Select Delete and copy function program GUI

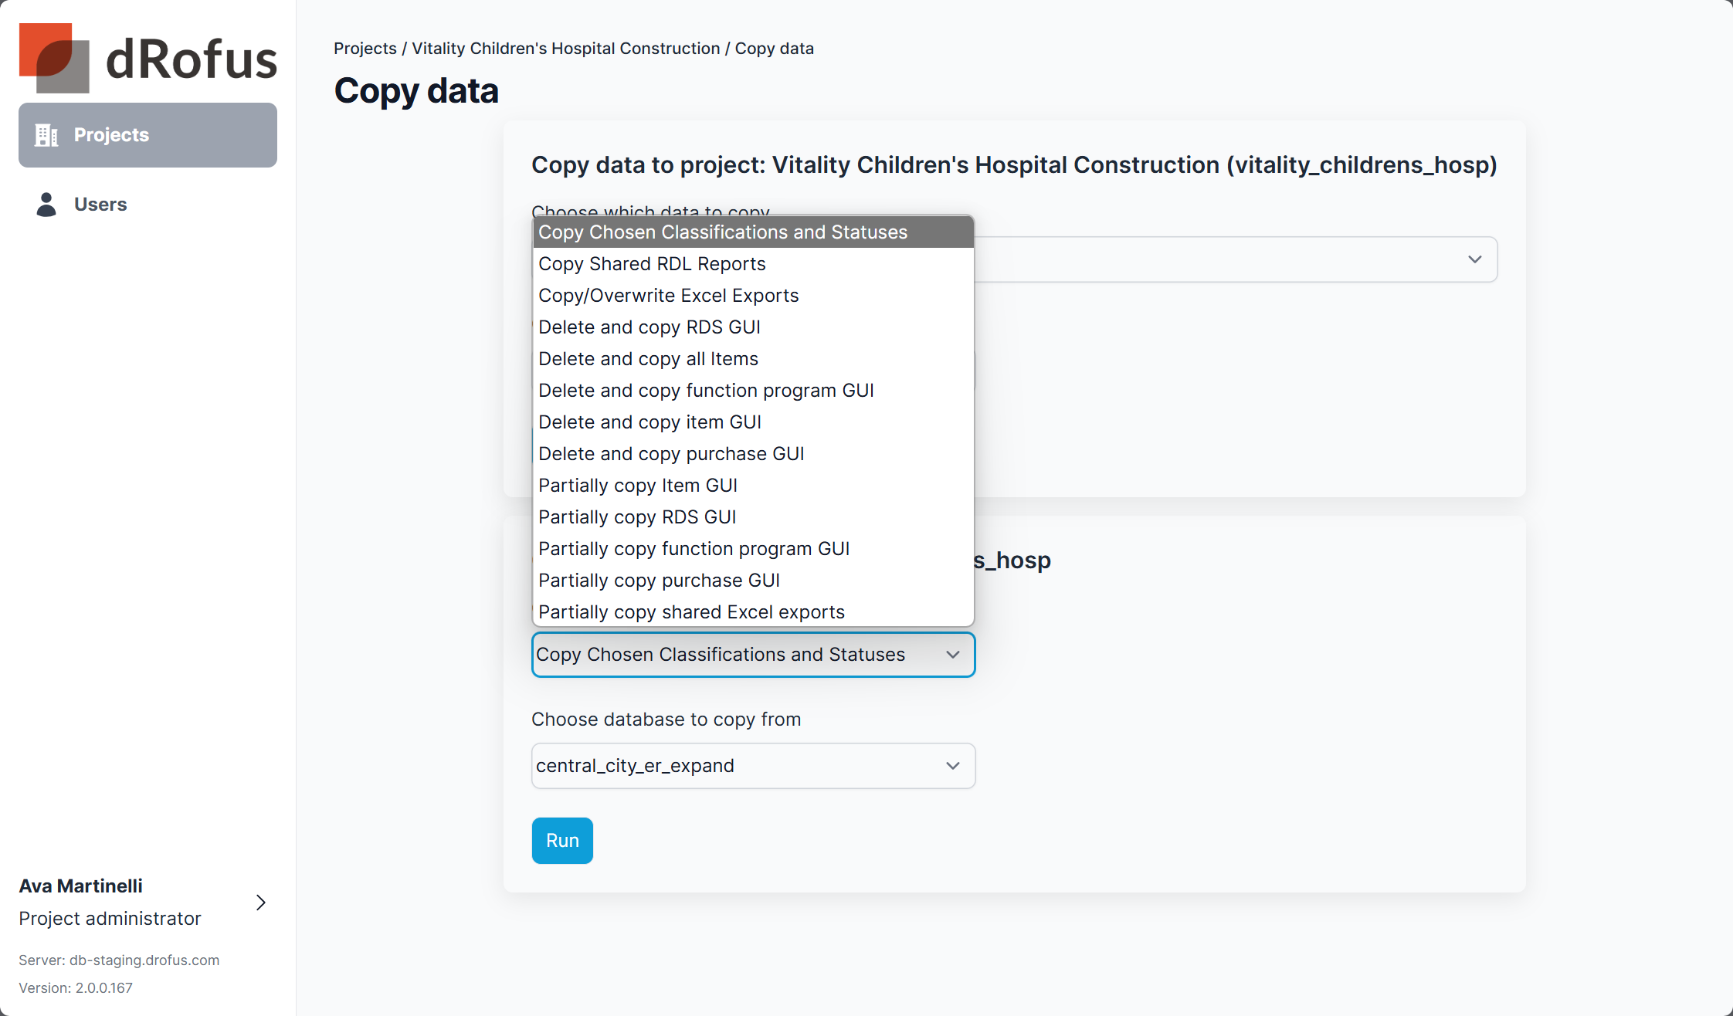pos(706,391)
